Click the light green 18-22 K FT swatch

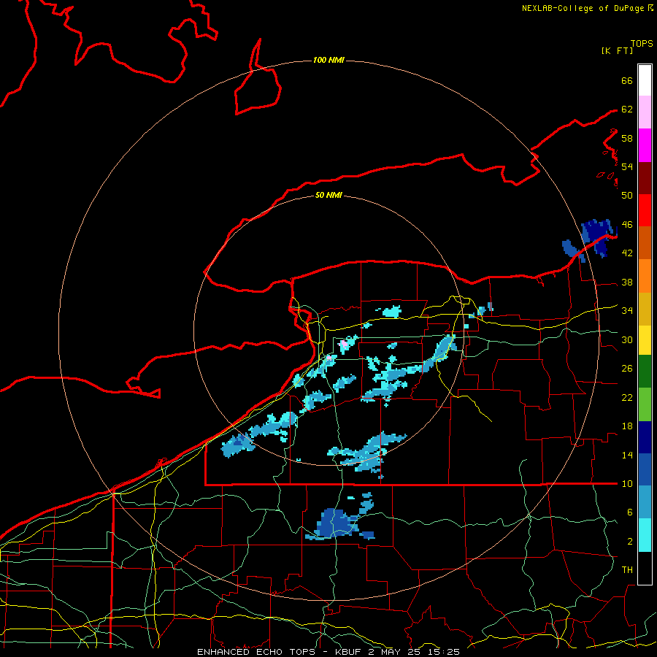645,404
